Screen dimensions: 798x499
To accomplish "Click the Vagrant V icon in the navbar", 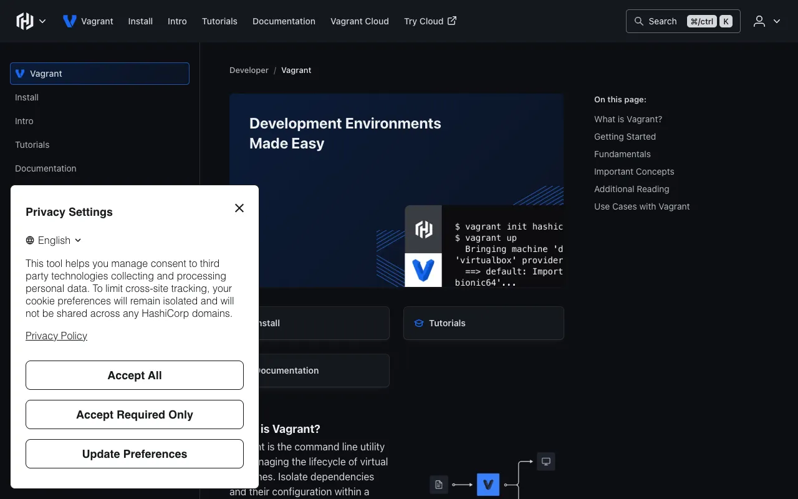I will pos(69,21).
